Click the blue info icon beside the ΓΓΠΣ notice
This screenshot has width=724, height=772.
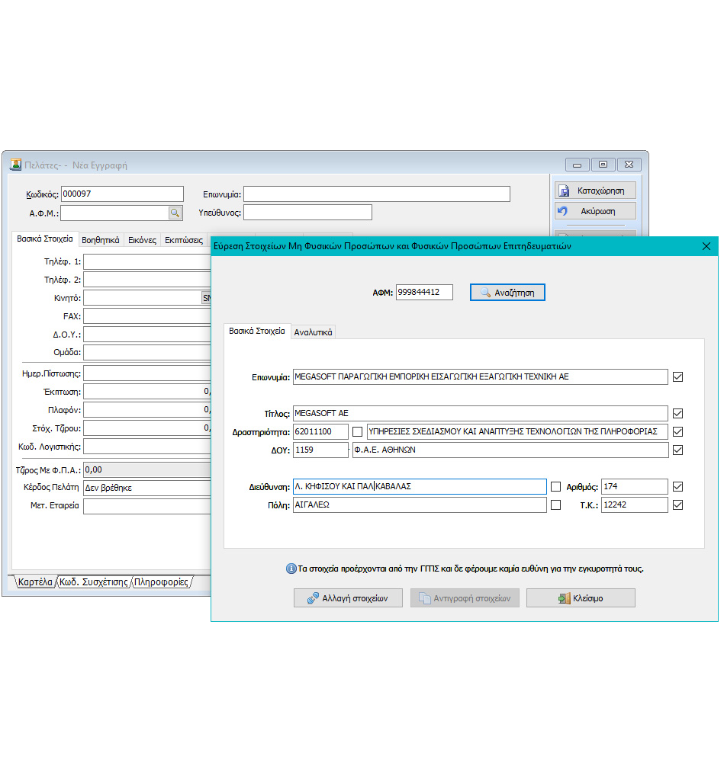(x=291, y=569)
